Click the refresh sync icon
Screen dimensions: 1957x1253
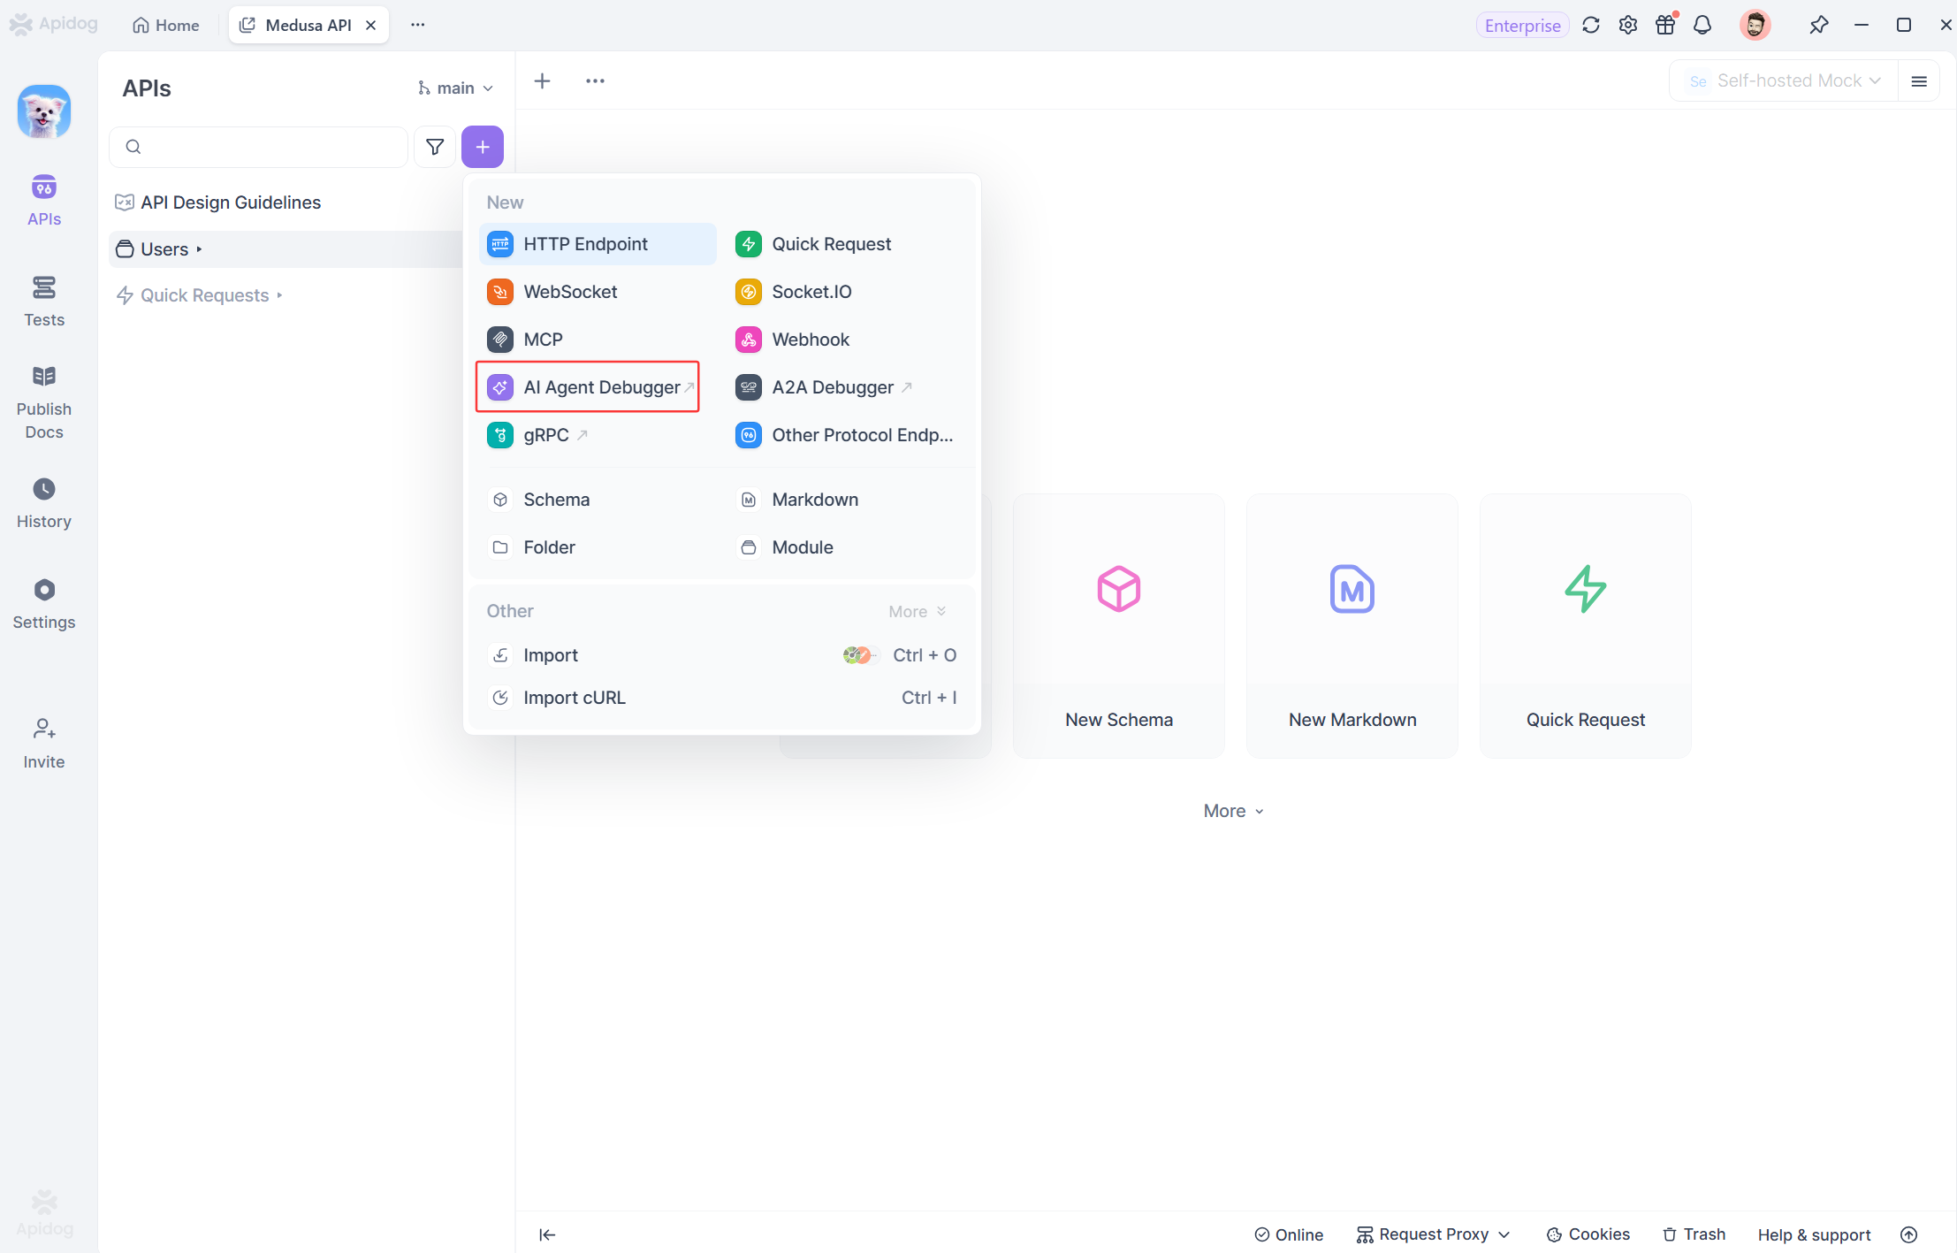(1591, 25)
